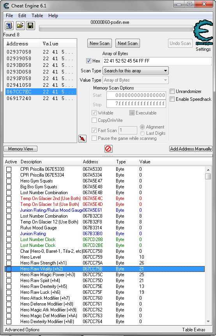Toggle the CopyOnWrite checkbox
The height and width of the screenshot is (336, 216).
tap(94, 120)
